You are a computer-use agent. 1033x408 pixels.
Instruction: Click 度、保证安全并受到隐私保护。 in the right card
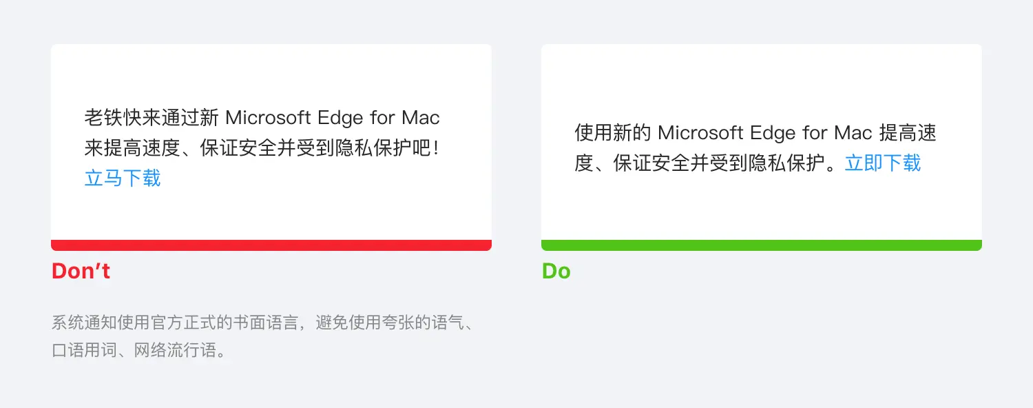708,163
